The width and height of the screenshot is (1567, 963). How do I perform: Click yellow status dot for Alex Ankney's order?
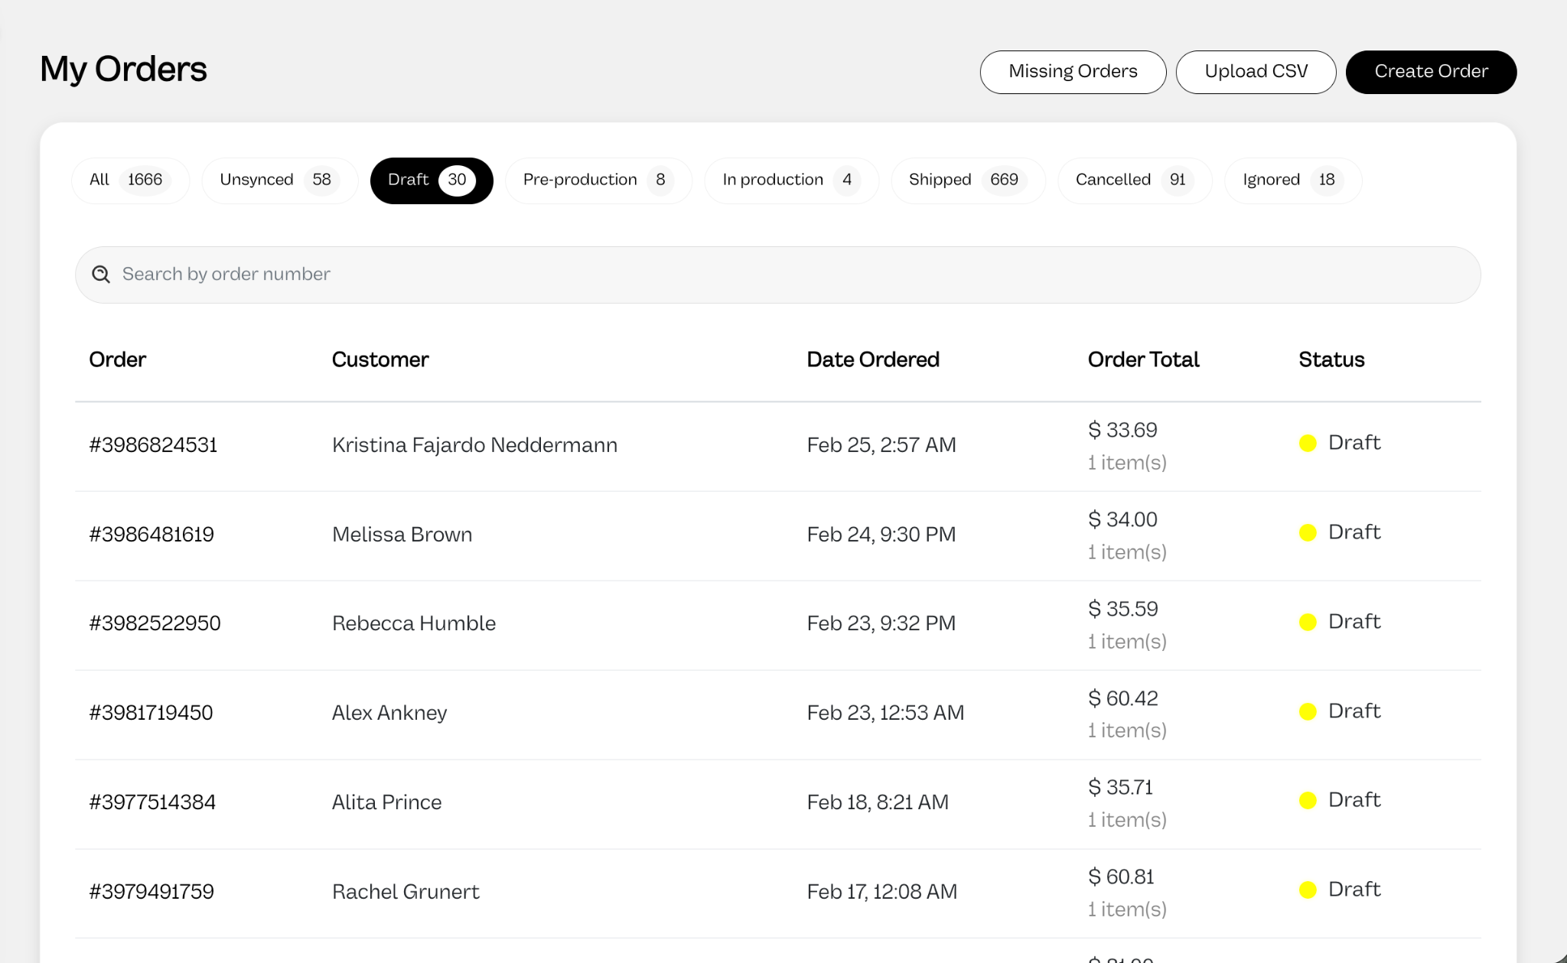pyautogui.click(x=1308, y=712)
